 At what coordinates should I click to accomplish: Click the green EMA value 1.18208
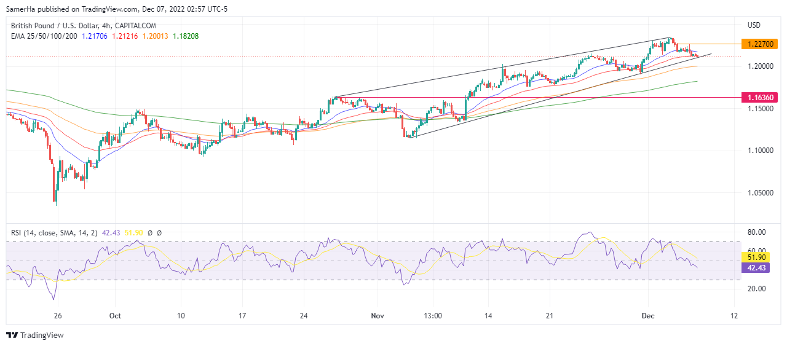coord(184,36)
